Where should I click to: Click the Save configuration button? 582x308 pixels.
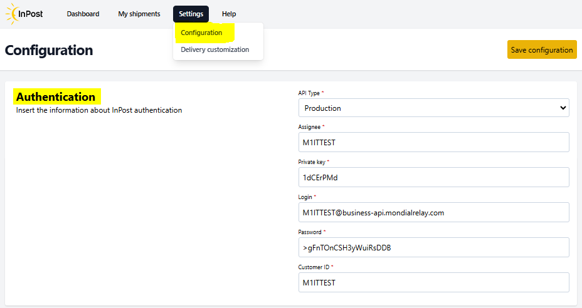[542, 49]
